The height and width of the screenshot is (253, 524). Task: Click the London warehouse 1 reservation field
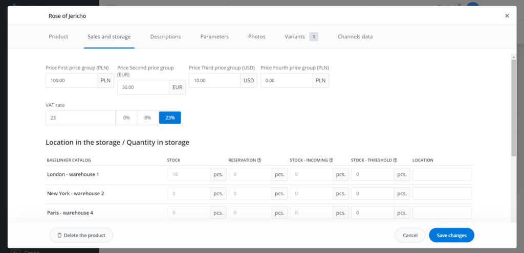250,174
